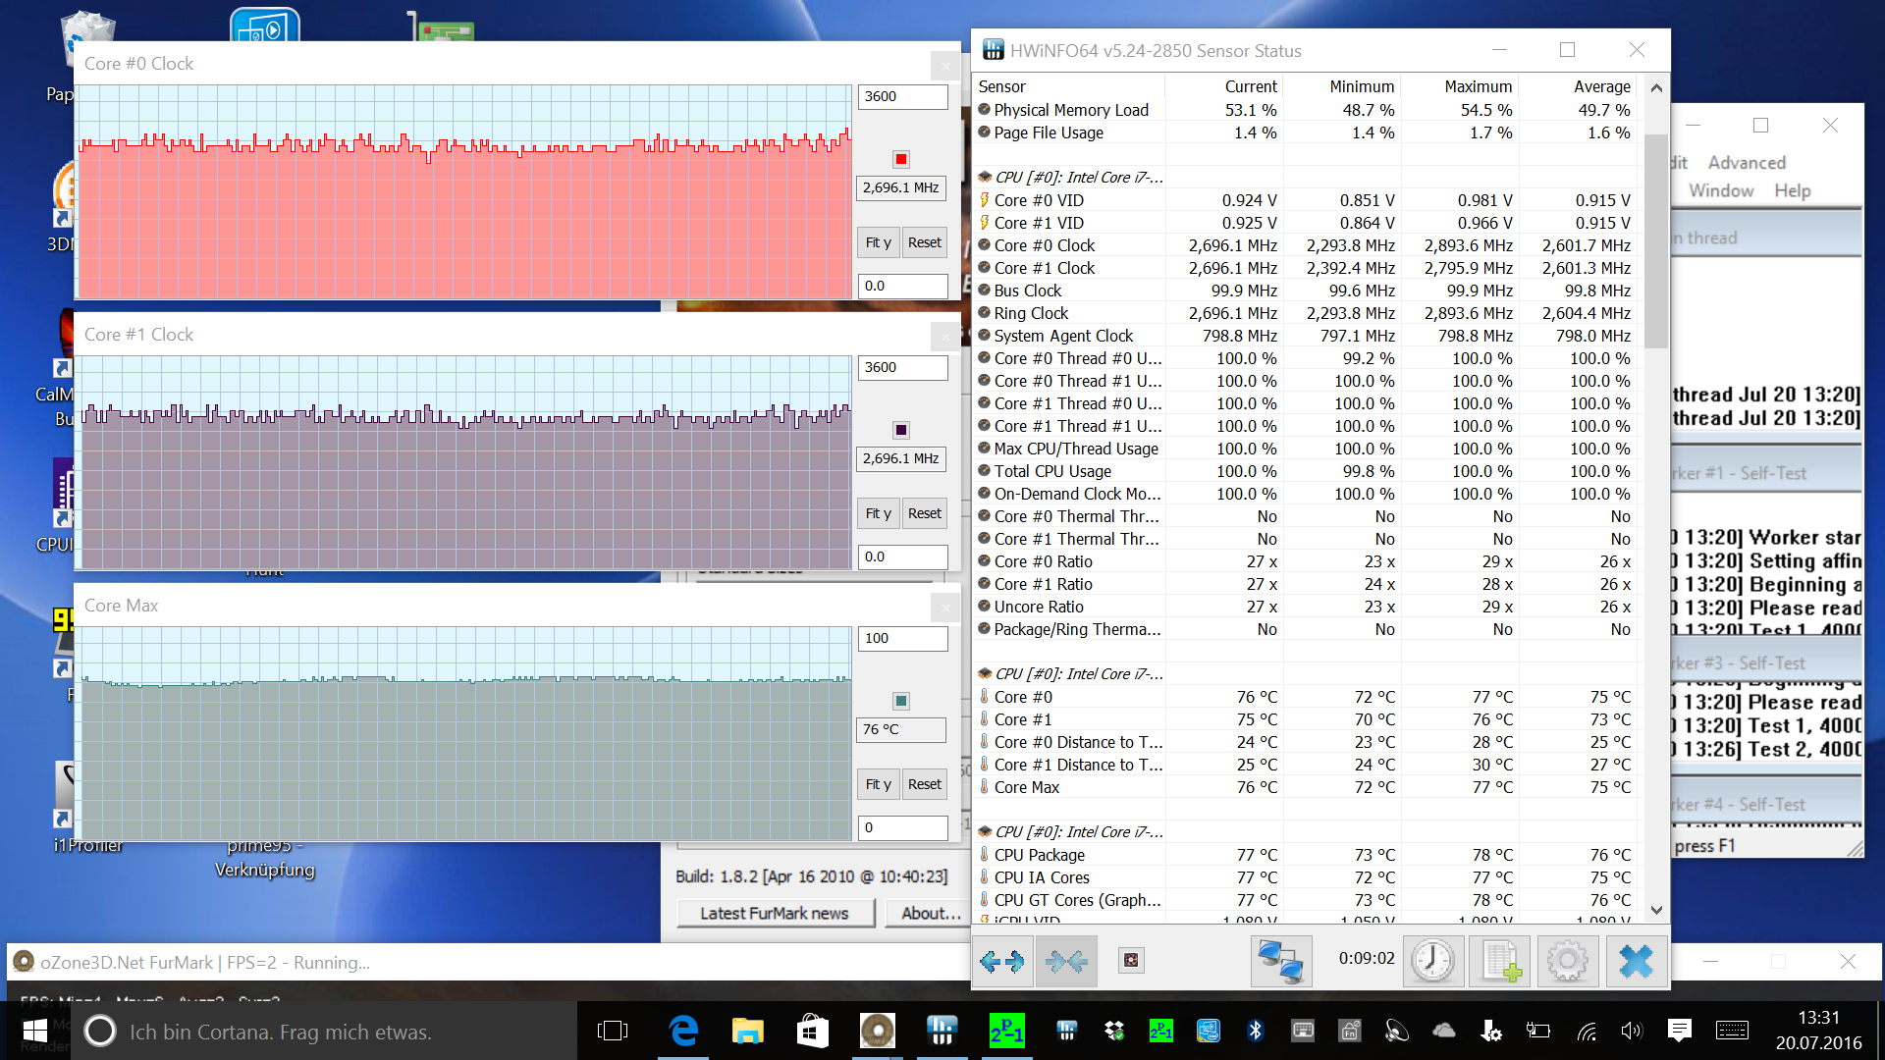The height and width of the screenshot is (1060, 1885).
Task: Open HWiNFO sensor settings gear icon
Action: [x=1567, y=961]
